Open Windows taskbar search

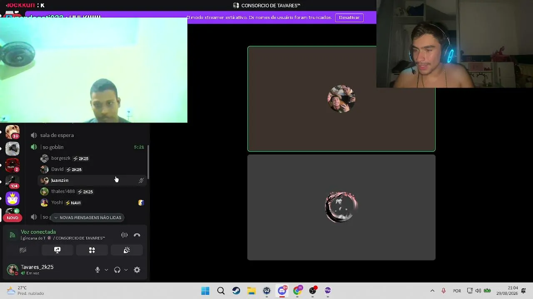click(221, 291)
